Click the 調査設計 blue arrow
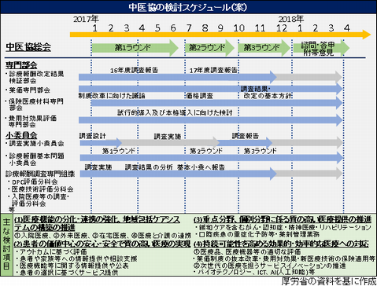The image size is (377, 286). (x=101, y=143)
